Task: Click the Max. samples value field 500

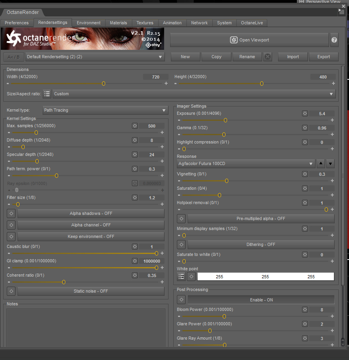Action: tap(152, 126)
